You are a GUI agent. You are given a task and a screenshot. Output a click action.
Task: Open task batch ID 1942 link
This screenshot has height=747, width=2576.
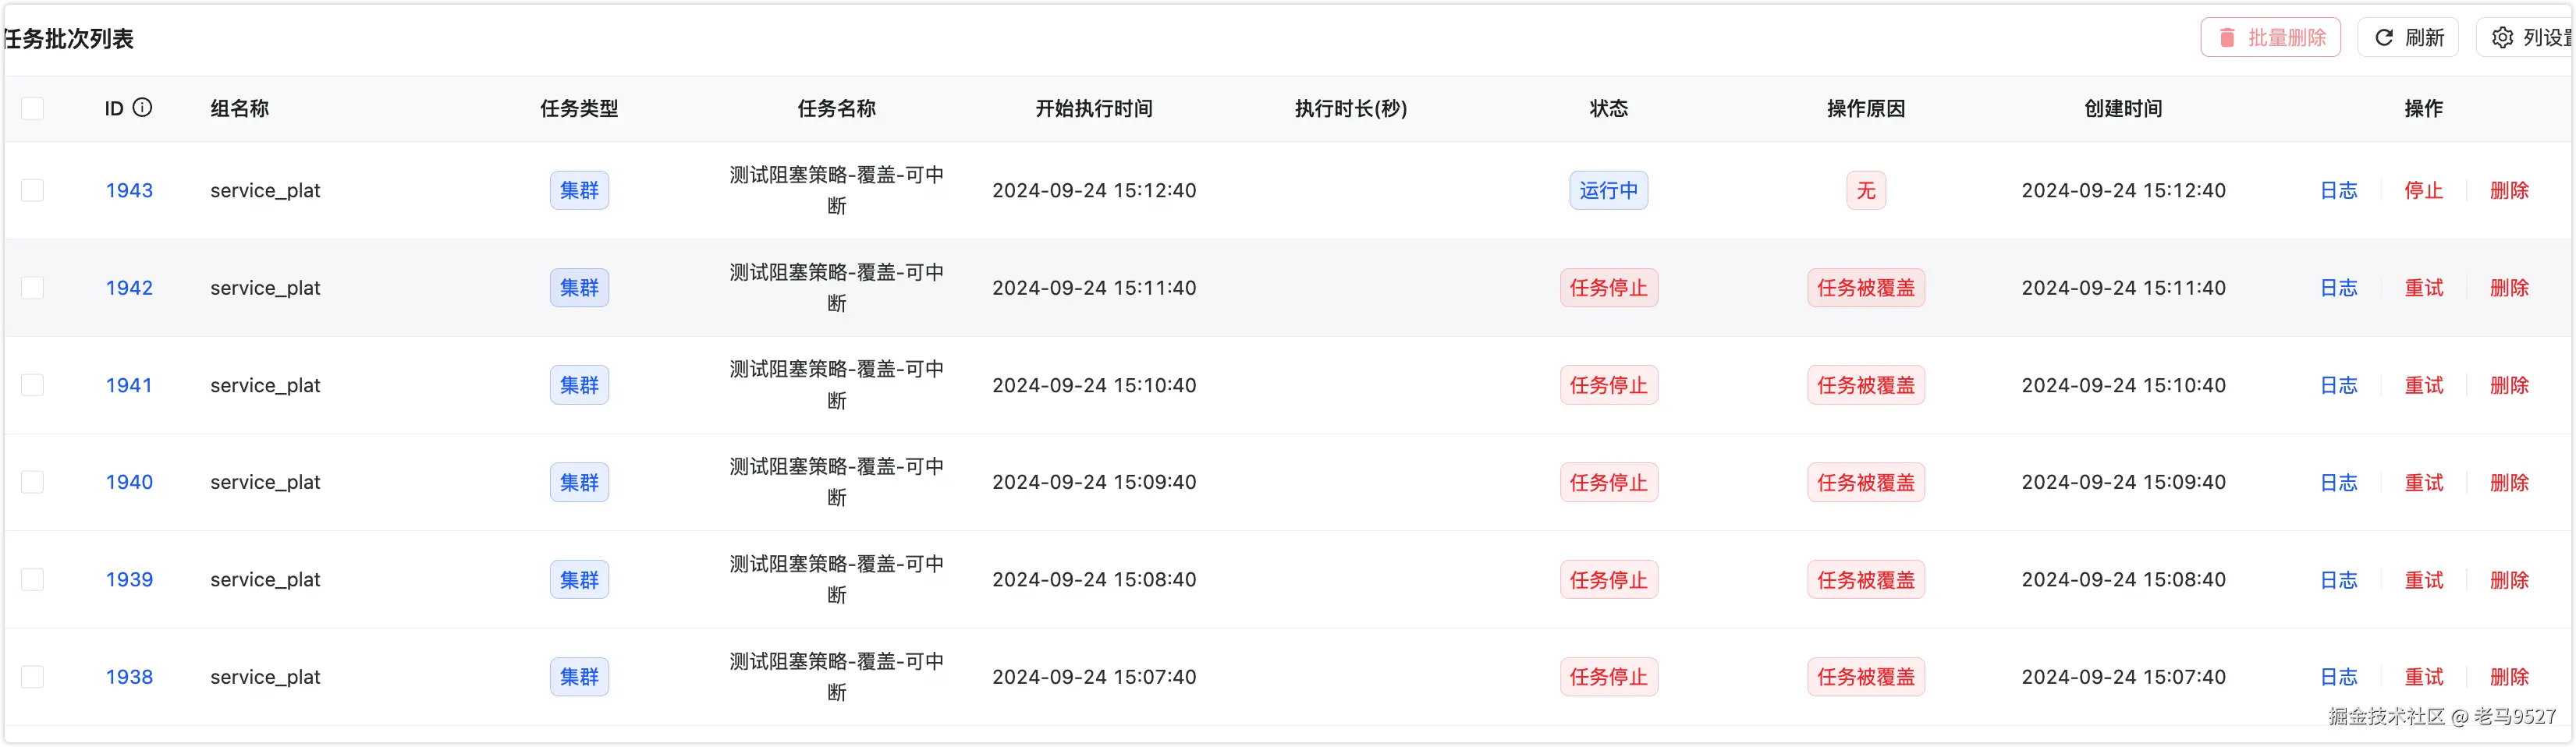(x=129, y=288)
